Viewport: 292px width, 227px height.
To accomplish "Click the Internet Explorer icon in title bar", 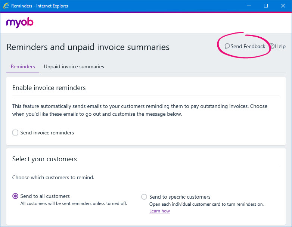I will point(6,6).
